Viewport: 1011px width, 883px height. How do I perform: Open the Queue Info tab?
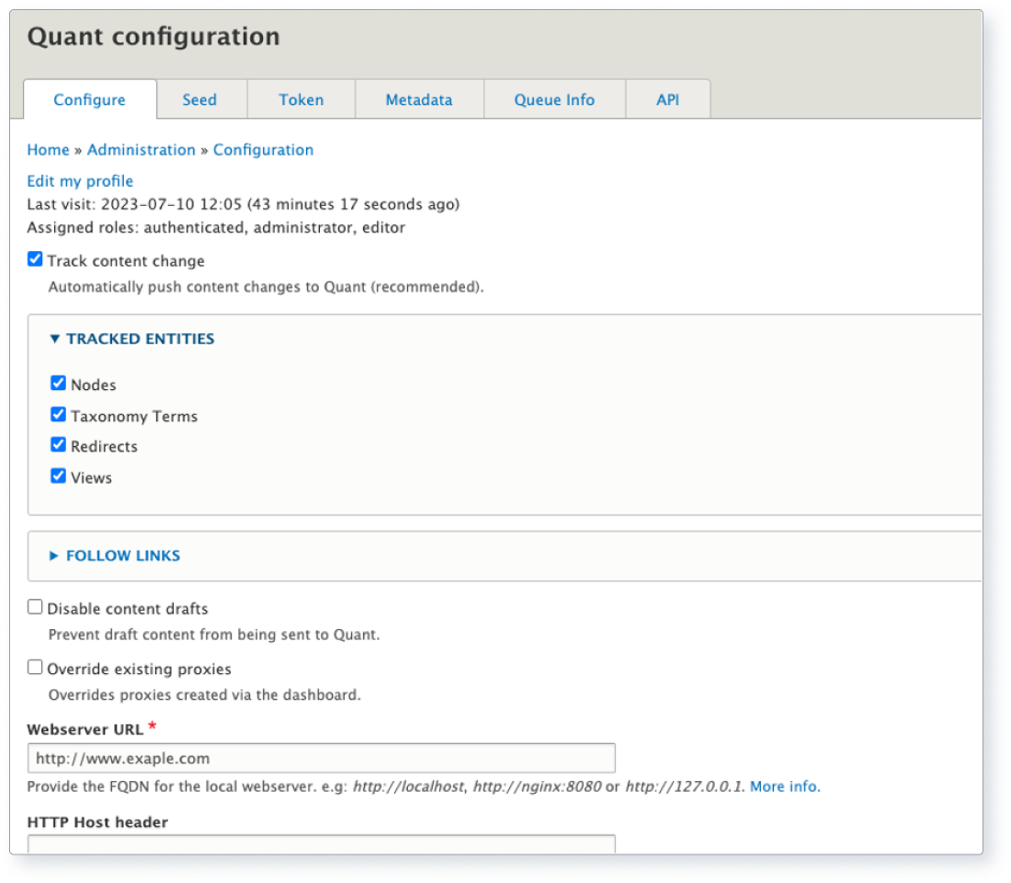[555, 99]
